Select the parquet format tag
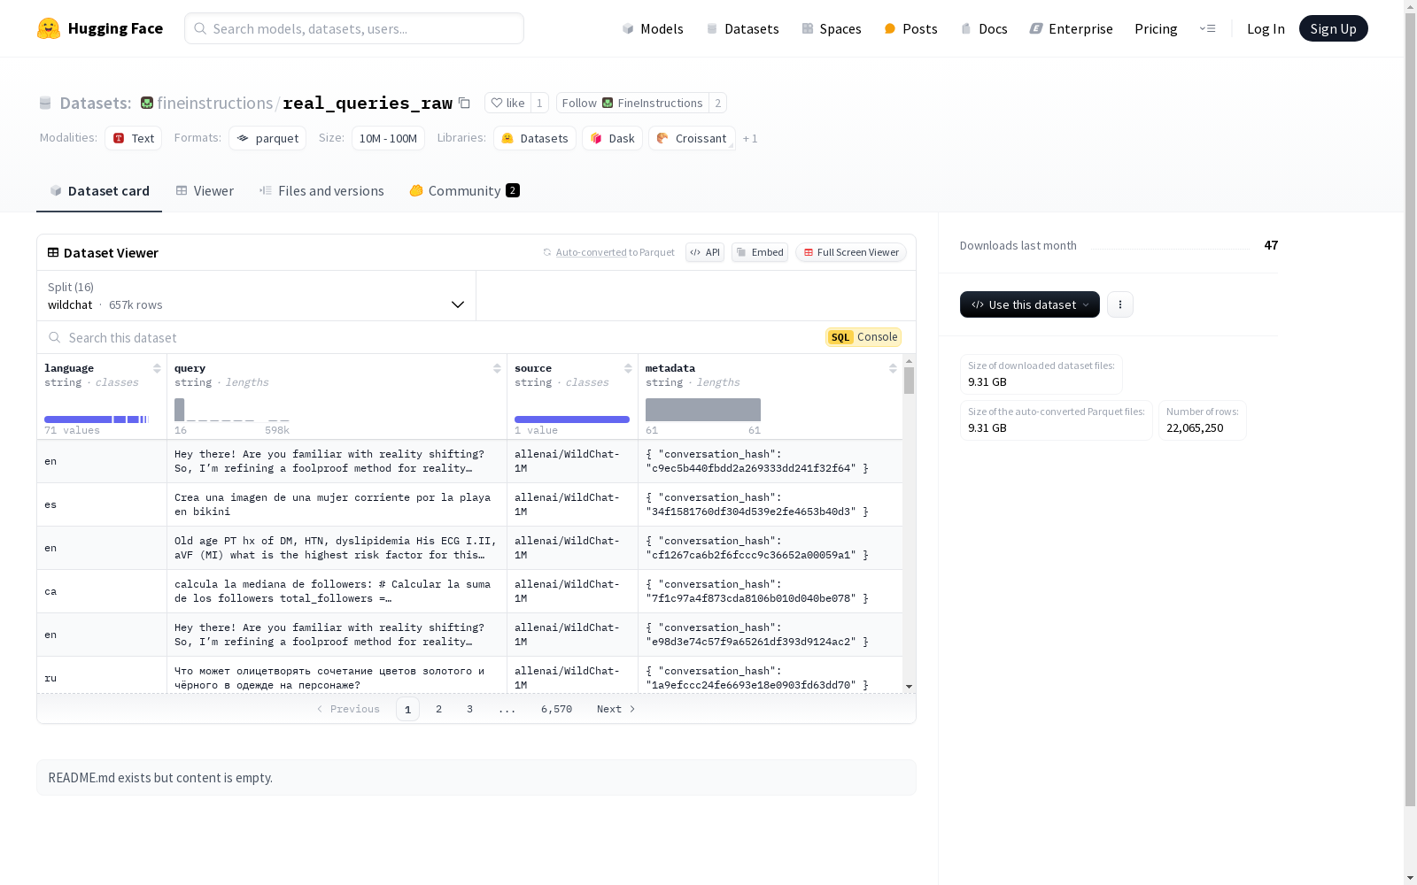This screenshot has height=885, width=1417. (x=267, y=138)
